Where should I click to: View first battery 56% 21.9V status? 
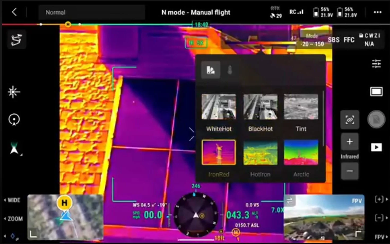click(323, 12)
